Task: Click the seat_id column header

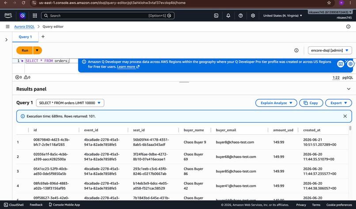Action: pyautogui.click(x=139, y=130)
